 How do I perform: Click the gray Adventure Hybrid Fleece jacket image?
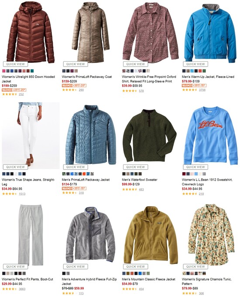pos(90,235)
